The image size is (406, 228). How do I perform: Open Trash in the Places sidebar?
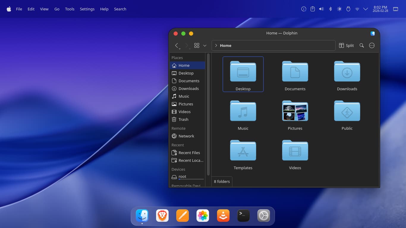tap(183, 119)
